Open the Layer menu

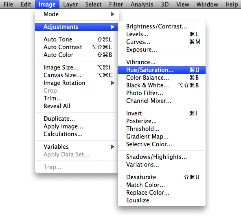(70, 4)
